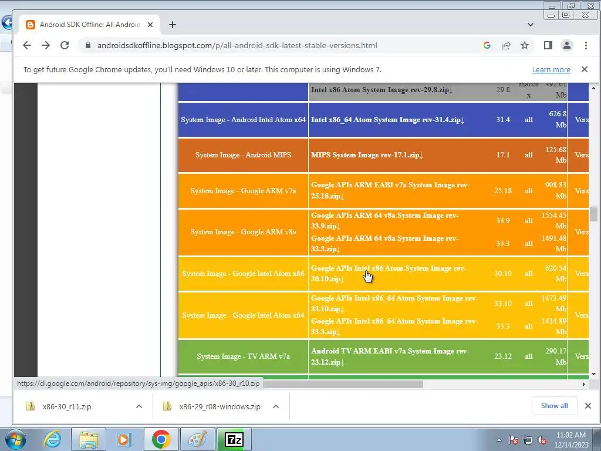
Task: Show all downloads
Action: [x=554, y=406]
